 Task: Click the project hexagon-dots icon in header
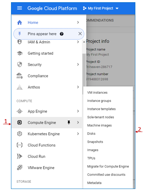(x=84, y=8)
